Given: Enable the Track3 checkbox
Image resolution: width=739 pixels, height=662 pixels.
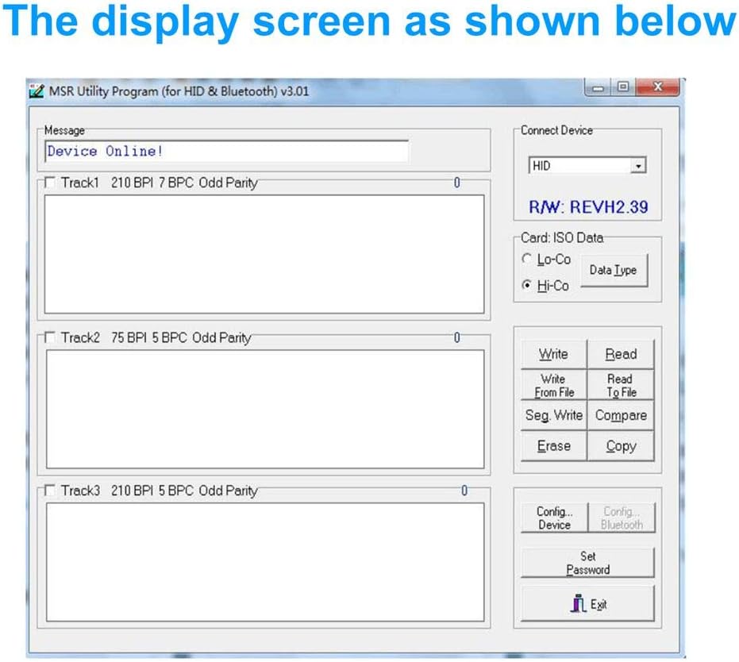Looking at the screenshot, I should (x=51, y=491).
